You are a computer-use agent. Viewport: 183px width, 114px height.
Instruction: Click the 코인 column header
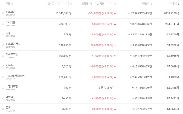(8, 3)
